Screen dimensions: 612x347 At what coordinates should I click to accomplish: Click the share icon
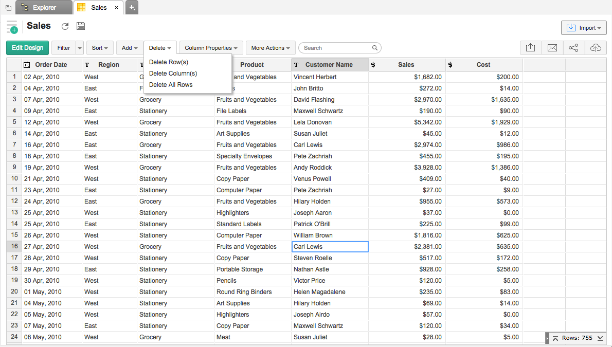[574, 48]
